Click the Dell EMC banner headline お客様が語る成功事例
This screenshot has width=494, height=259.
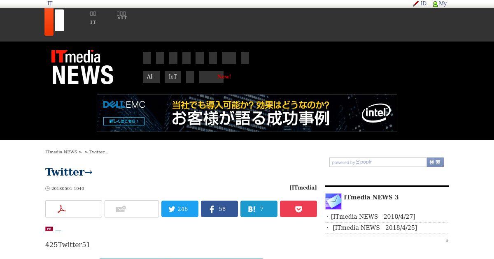pos(251,118)
